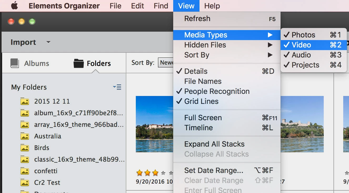Set first photo rating to four stars

click(x=163, y=173)
